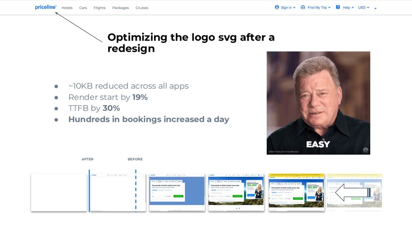The width and height of the screenshot is (412, 231).
Task: Select the first blank filmstrip frame
Action: tap(59, 192)
